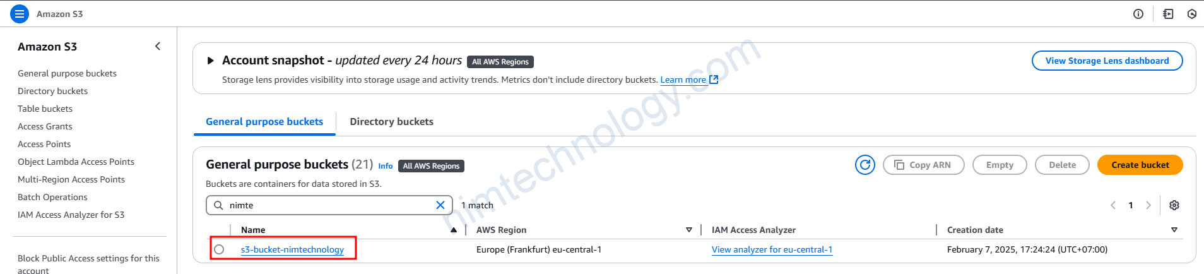
Task: Click the info circle icon in header
Action: (1138, 14)
